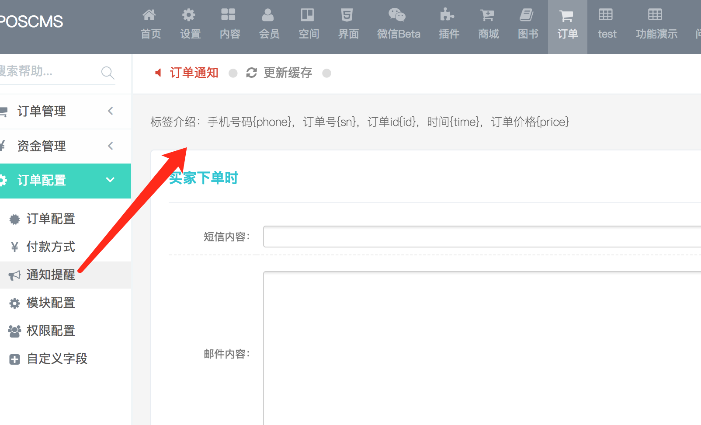Open the 空间 layout icon in top navigation
This screenshot has height=425, width=701.
coord(307,15)
